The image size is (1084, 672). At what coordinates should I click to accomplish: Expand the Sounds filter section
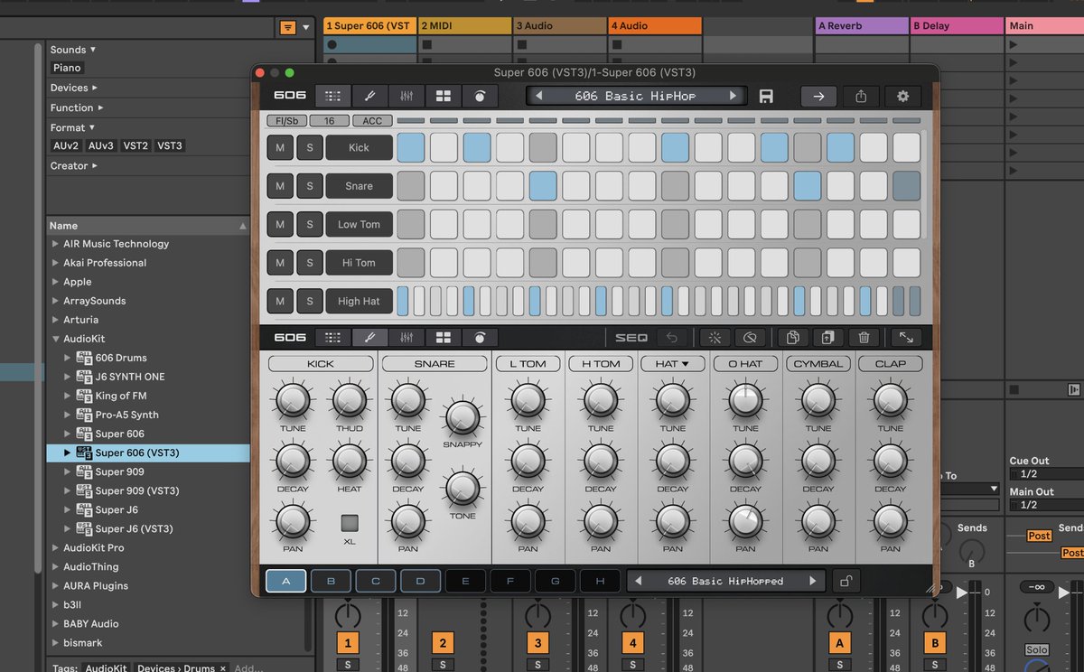click(x=73, y=50)
